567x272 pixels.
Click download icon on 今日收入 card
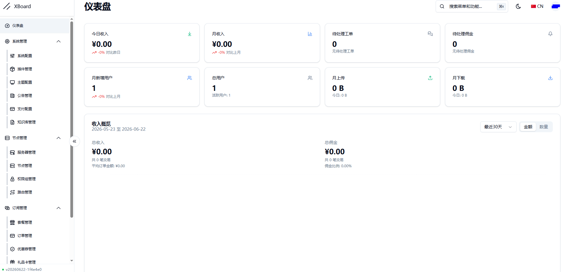coord(190,34)
